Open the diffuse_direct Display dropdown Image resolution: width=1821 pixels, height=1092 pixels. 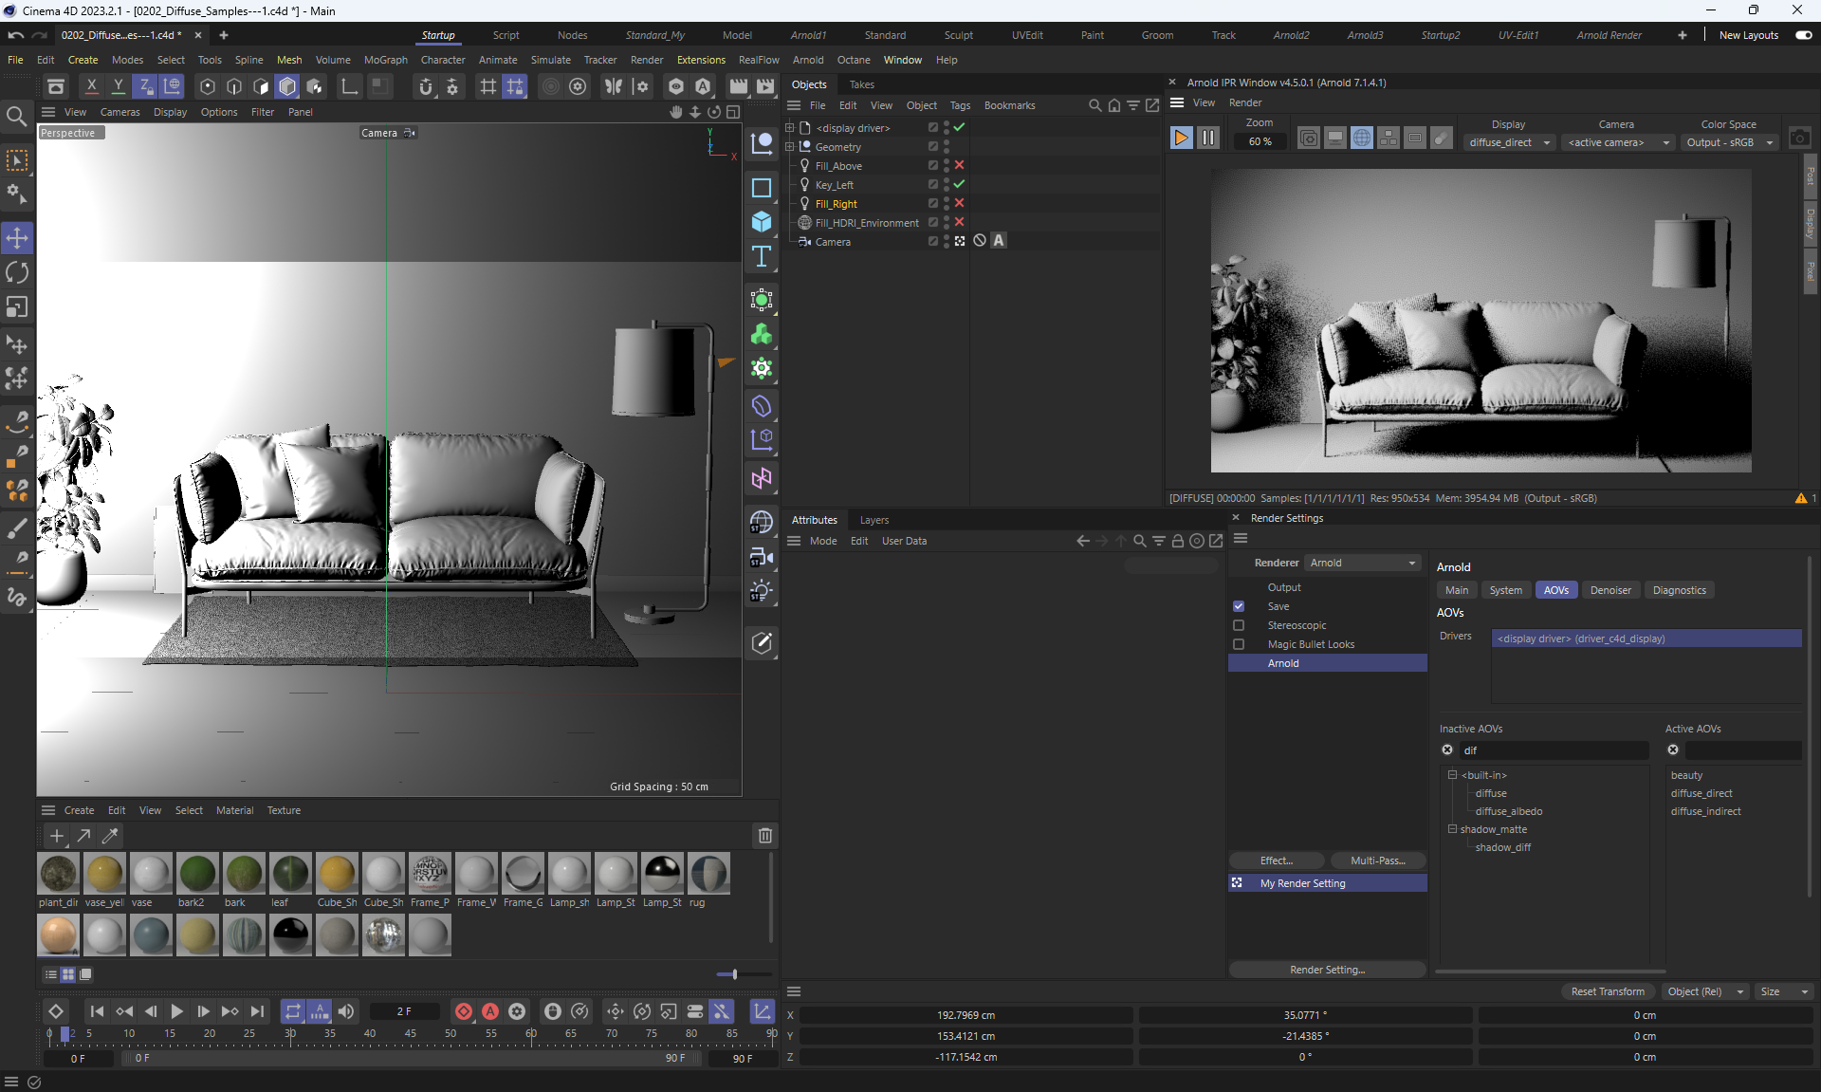click(x=1509, y=142)
